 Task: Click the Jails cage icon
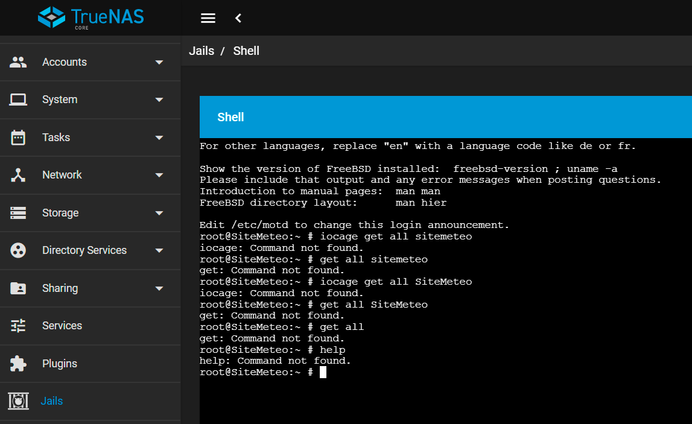point(18,401)
